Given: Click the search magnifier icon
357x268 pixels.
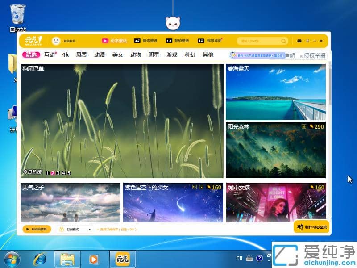Looking at the screenshot, I should pyautogui.click(x=283, y=41).
